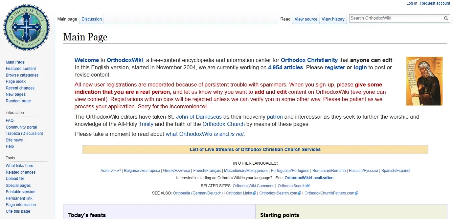Switch to Spanish/Español version

pos(396,171)
